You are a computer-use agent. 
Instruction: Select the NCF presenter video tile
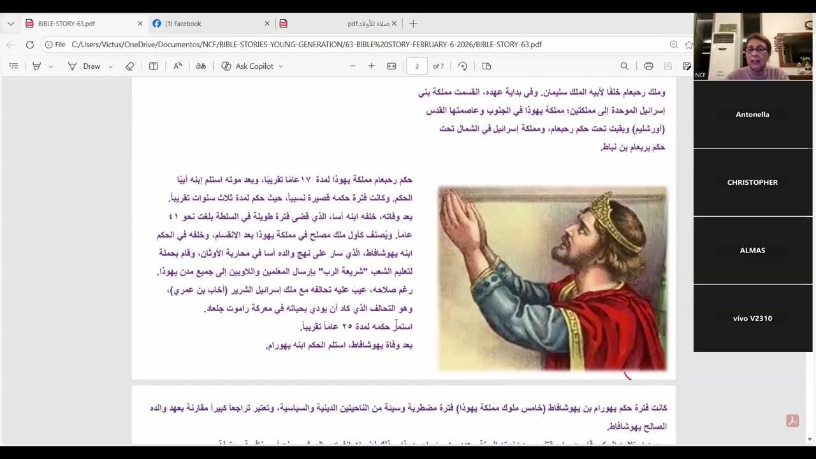(x=753, y=47)
